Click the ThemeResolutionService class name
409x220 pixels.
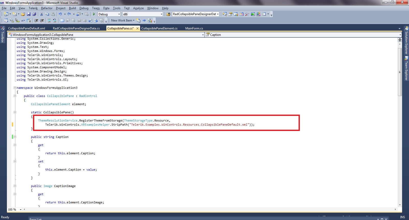coord(58,120)
